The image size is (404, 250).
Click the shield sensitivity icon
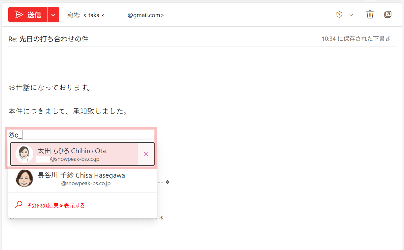[x=339, y=15]
